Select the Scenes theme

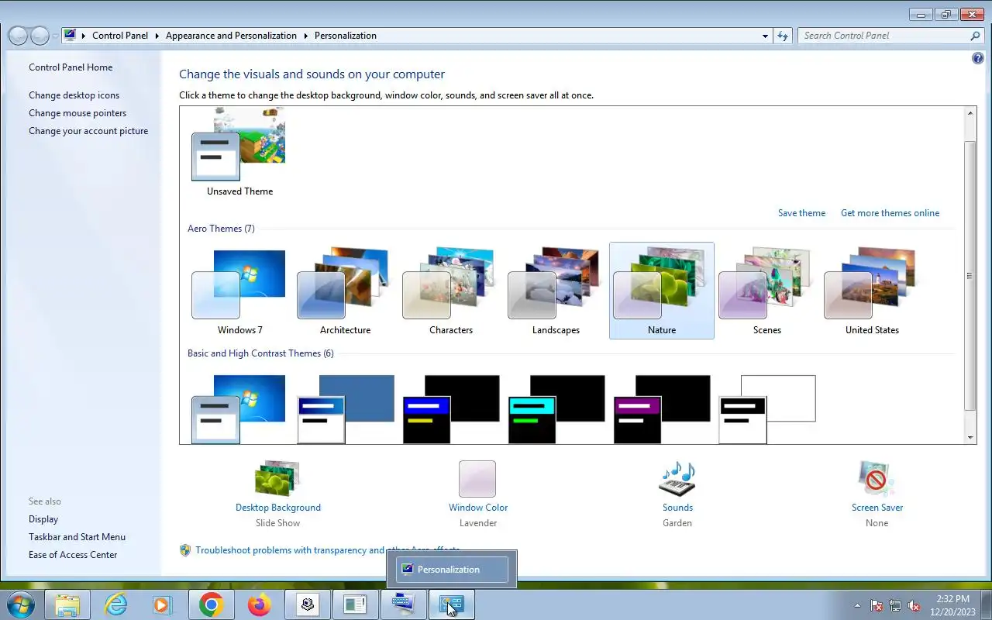[766, 291]
